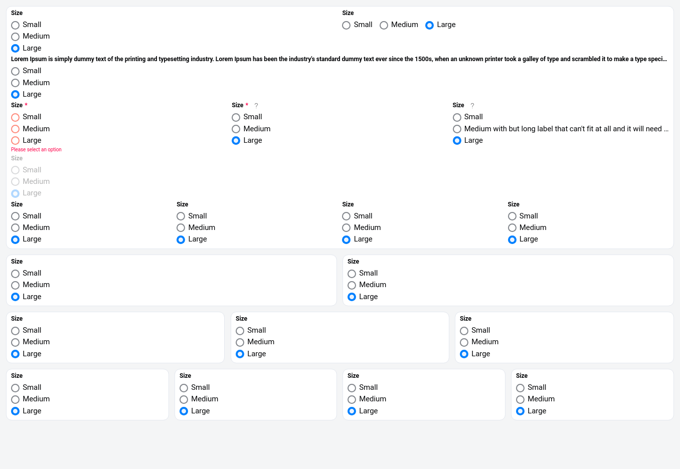Select Small in the horizontal inline radio group
Viewport: 680px width, 469px height.
pyautogui.click(x=347, y=25)
